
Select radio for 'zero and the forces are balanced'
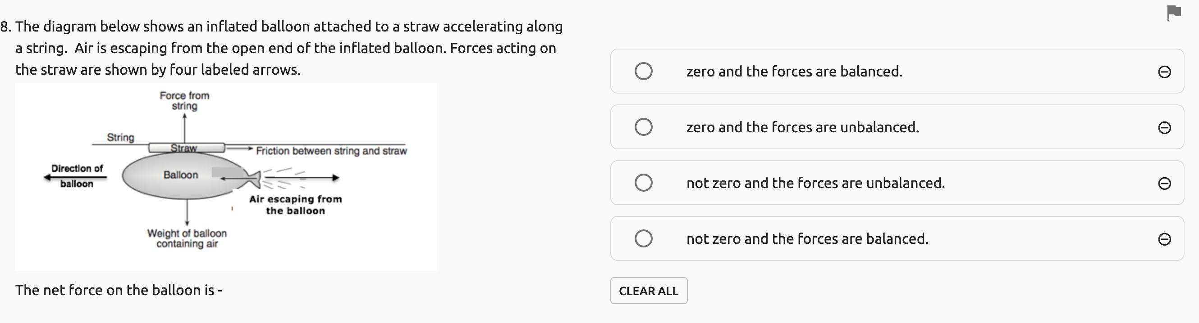click(x=643, y=71)
